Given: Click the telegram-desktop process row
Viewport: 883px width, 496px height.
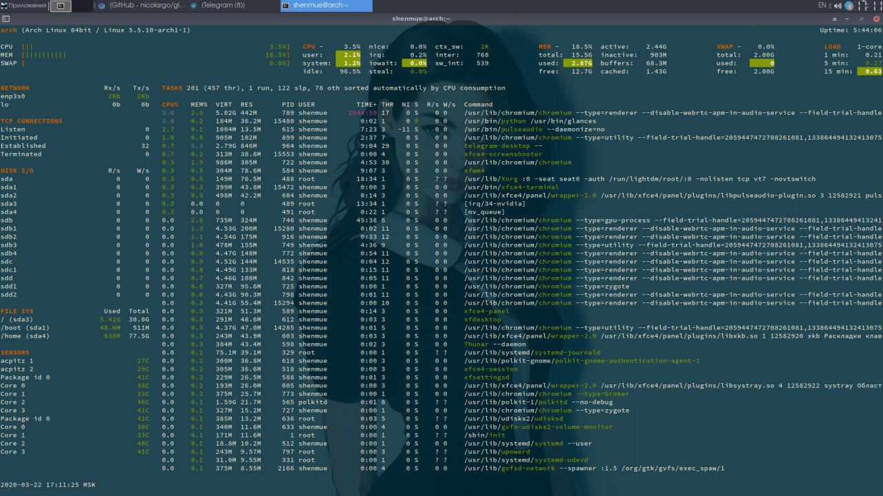Looking at the screenshot, I should pos(522,146).
